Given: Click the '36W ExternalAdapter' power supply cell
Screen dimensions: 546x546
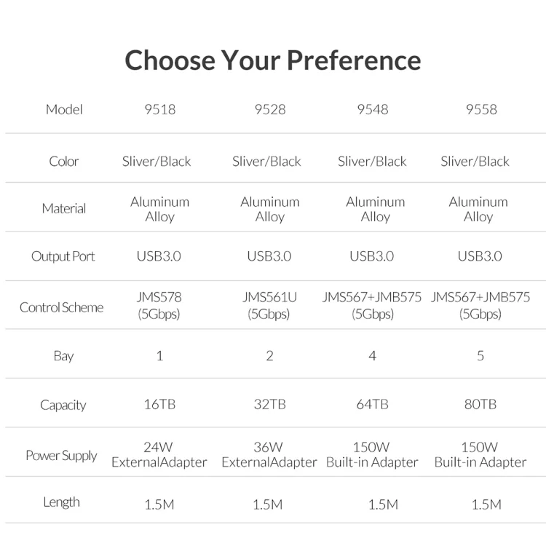Looking at the screenshot, I should [269, 455].
